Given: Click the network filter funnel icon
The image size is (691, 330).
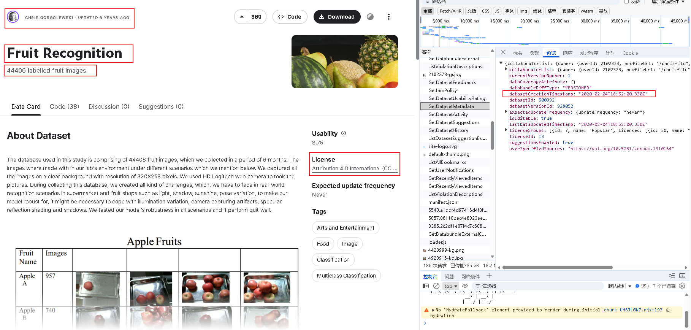Looking at the screenshot, I should coord(427,2).
